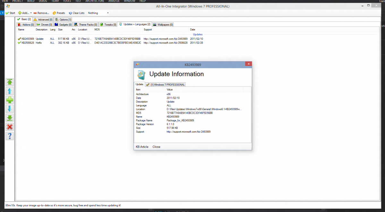Click the 'Hotfix' description cell
Screen dimensions: 385x212
(x=39, y=43)
